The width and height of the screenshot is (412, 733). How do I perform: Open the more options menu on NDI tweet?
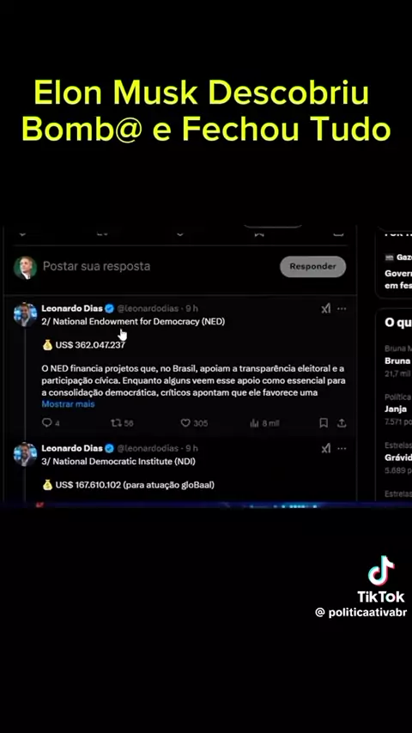(x=342, y=448)
